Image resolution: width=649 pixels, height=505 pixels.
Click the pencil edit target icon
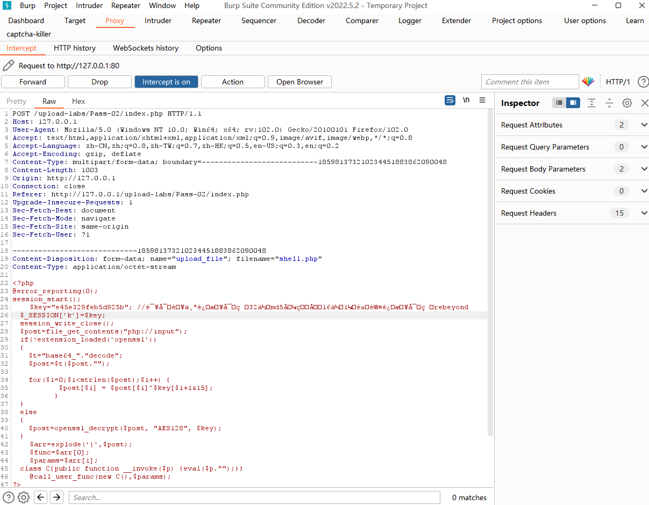point(8,66)
